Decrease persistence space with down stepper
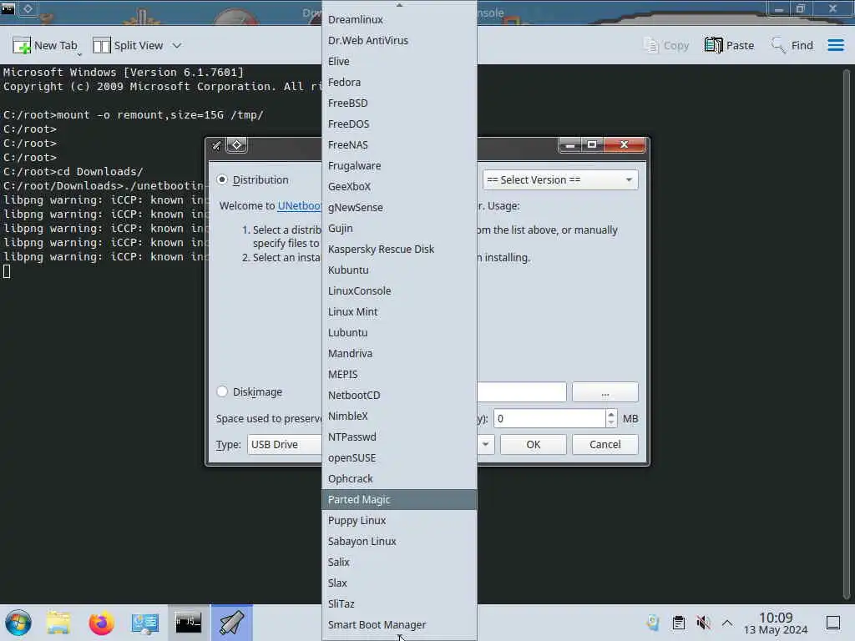 (611, 423)
